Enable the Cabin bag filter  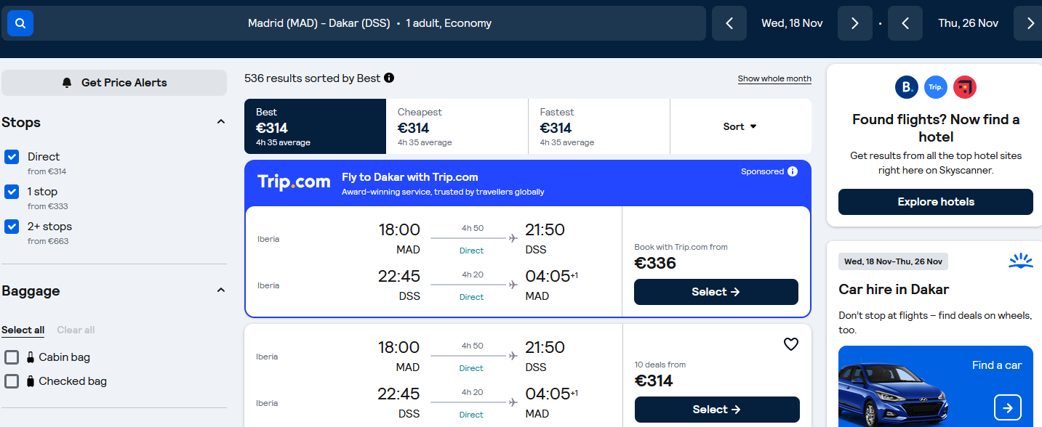[x=12, y=357]
